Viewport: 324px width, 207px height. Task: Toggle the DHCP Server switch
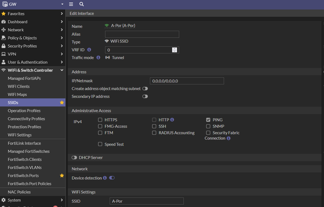pos(74,158)
